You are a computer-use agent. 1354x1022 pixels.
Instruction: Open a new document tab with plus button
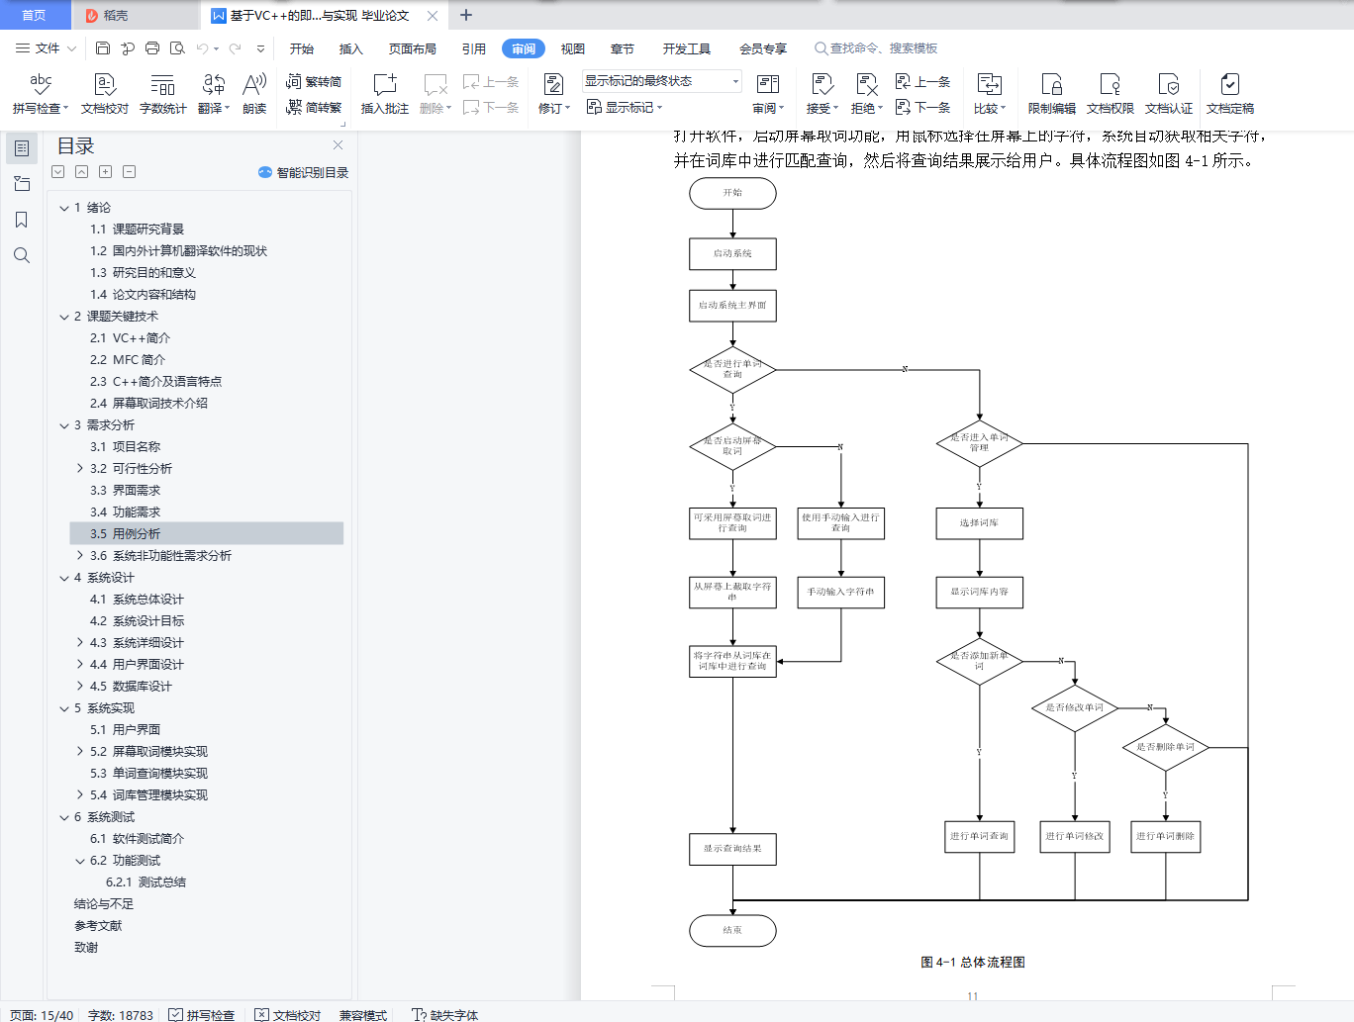point(466,15)
